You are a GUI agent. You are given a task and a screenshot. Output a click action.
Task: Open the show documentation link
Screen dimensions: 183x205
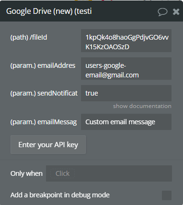142,106
